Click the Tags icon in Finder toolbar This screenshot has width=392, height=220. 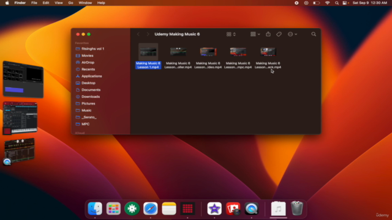tap(279, 34)
